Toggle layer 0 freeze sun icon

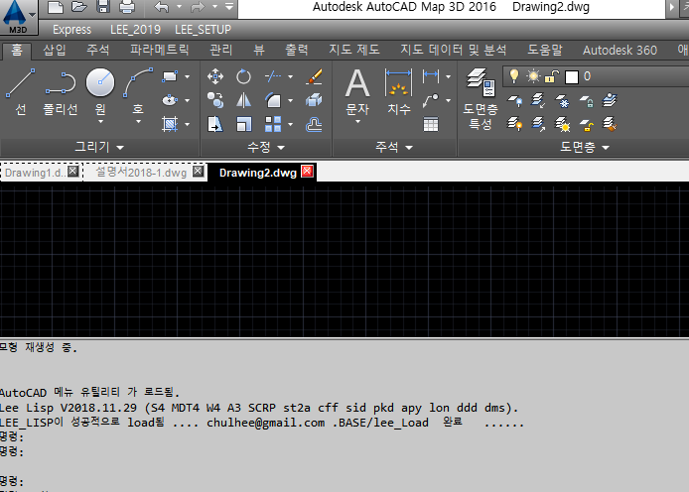tap(533, 76)
